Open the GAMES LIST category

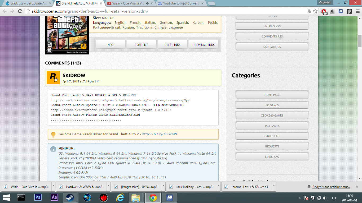(272, 136)
